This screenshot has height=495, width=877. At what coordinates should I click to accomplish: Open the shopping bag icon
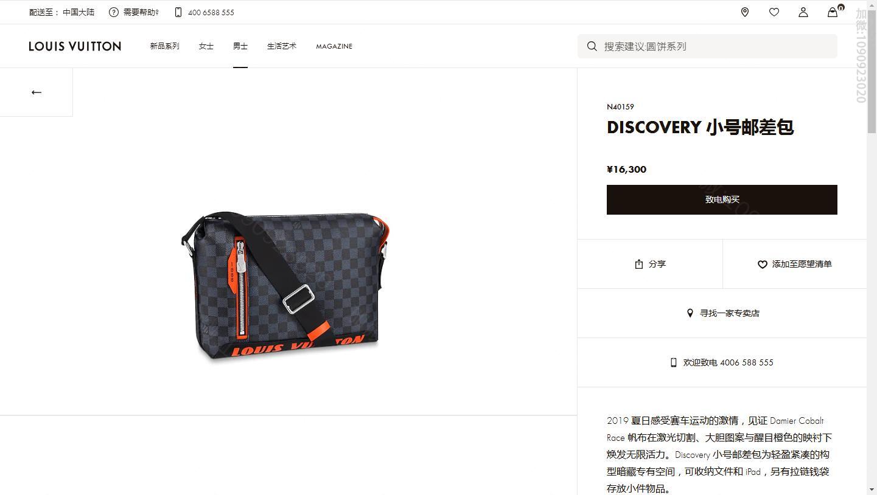(x=833, y=12)
